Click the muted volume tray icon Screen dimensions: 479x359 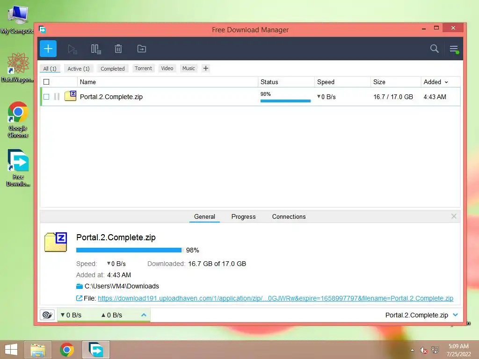[x=423, y=350]
